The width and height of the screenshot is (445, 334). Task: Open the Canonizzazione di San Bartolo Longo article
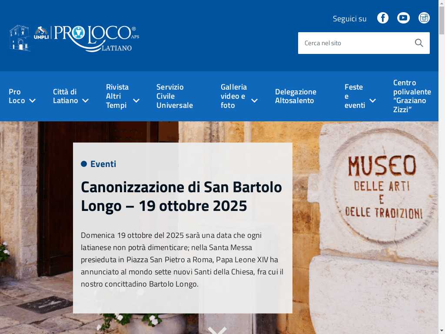click(181, 196)
